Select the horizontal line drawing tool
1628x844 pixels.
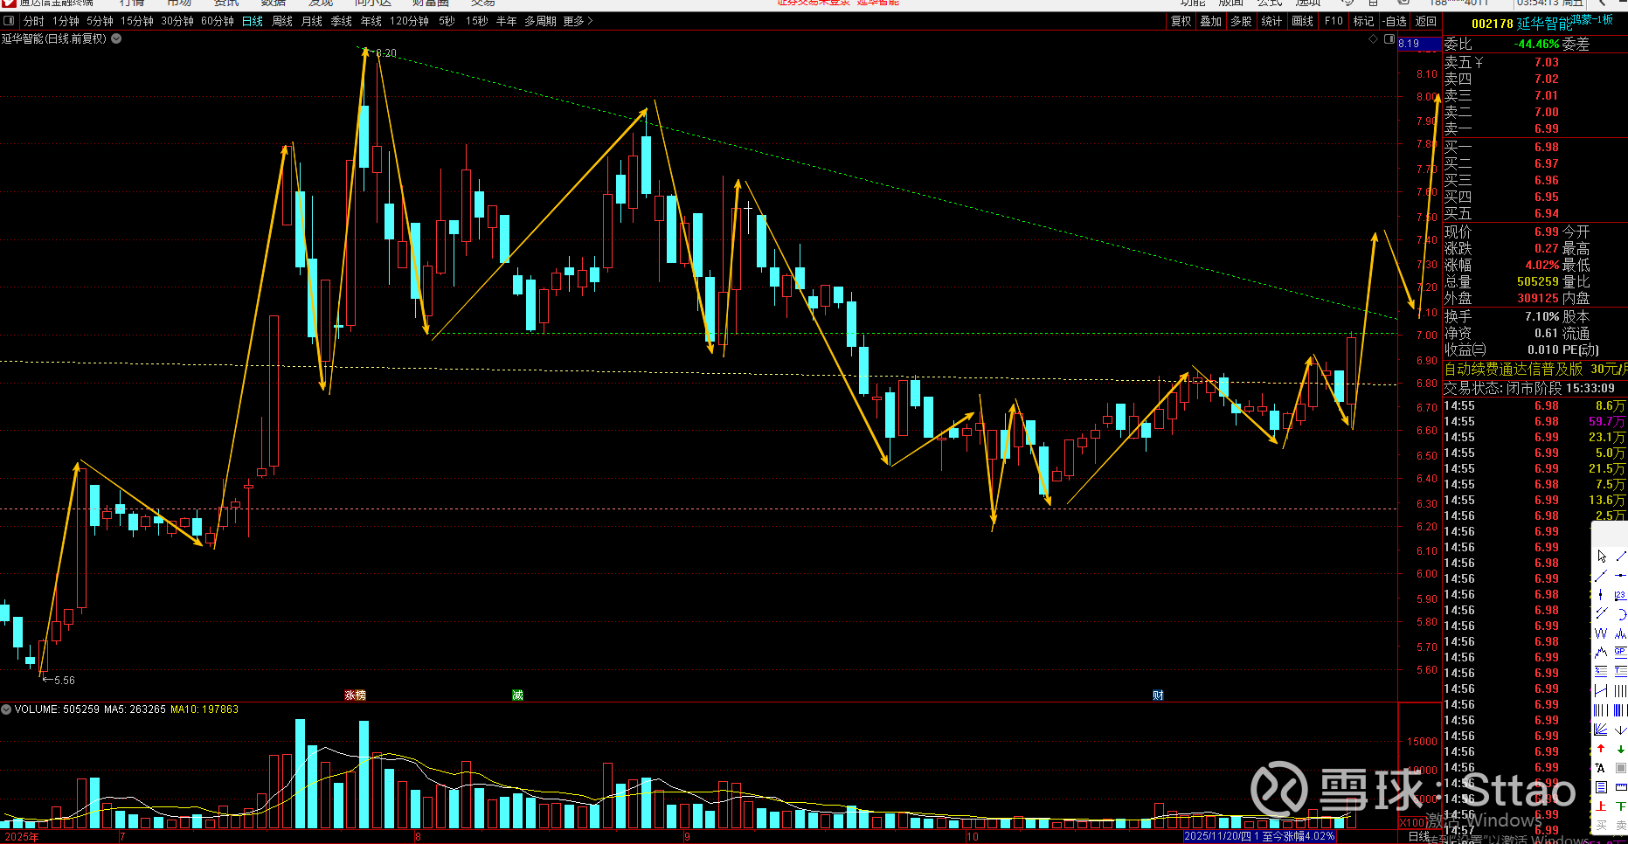[x=1621, y=576]
